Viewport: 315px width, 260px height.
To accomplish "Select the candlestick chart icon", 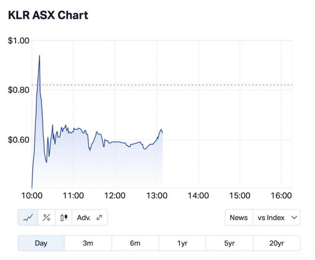I will tap(64, 217).
